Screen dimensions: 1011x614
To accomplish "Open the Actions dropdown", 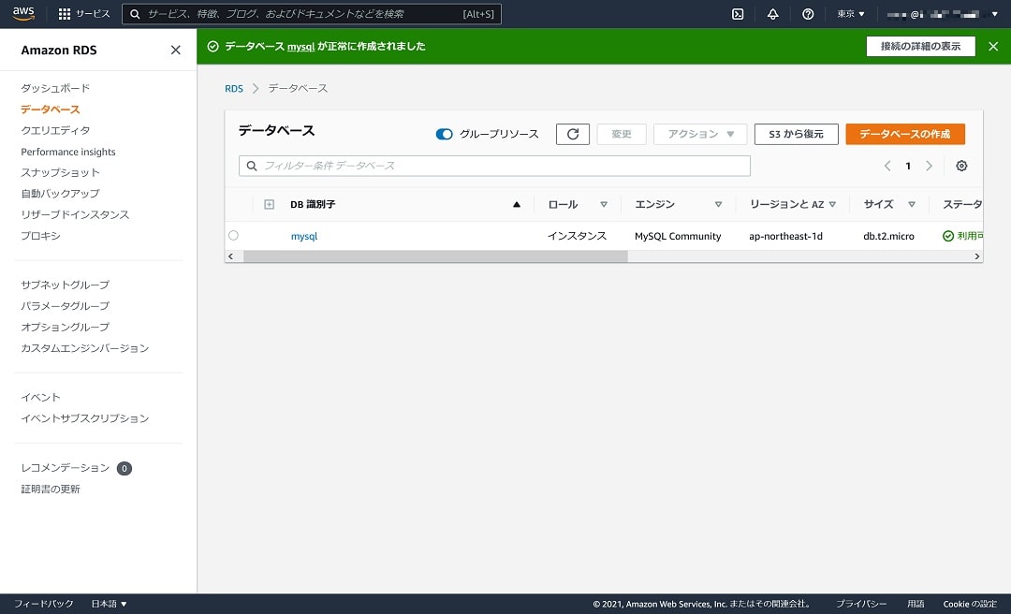I will pyautogui.click(x=700, y=134).
